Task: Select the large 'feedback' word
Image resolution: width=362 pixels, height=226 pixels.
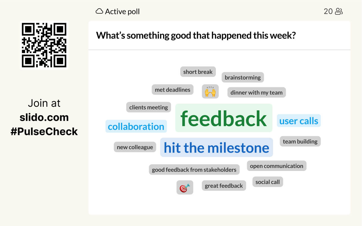Action: [224, 118]
